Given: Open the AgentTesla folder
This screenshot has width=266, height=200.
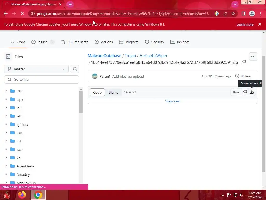Looking at the screenshot, I should pos(25,166).
